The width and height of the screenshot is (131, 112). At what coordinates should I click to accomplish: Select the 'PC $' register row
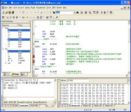pos(19,60)
